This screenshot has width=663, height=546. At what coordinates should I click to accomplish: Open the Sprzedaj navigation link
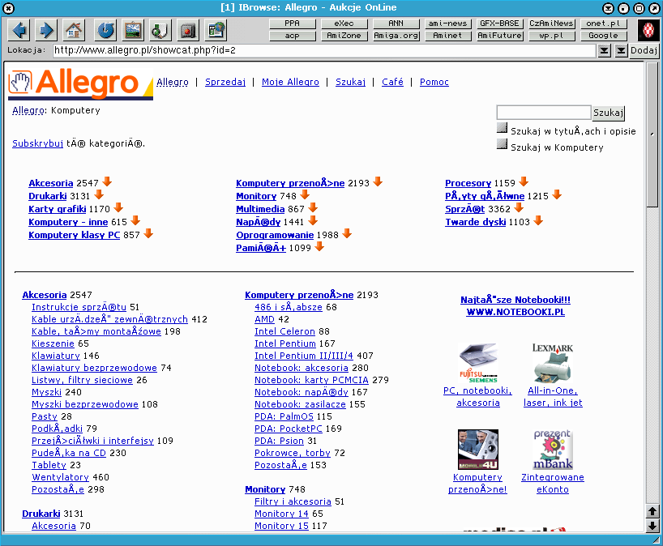(x=225, y=82)
